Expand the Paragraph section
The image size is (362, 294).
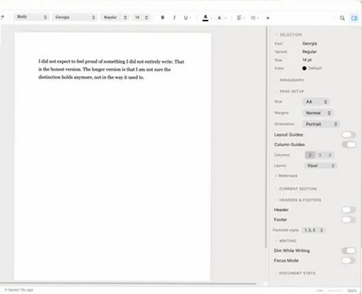pyautogui.click(x=289, y=80)
